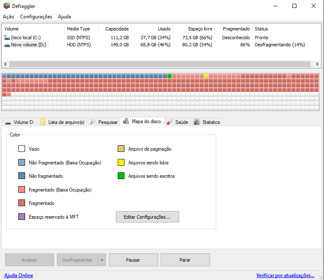Click the Novo volume (D:) drive icon

click(7, 45)
